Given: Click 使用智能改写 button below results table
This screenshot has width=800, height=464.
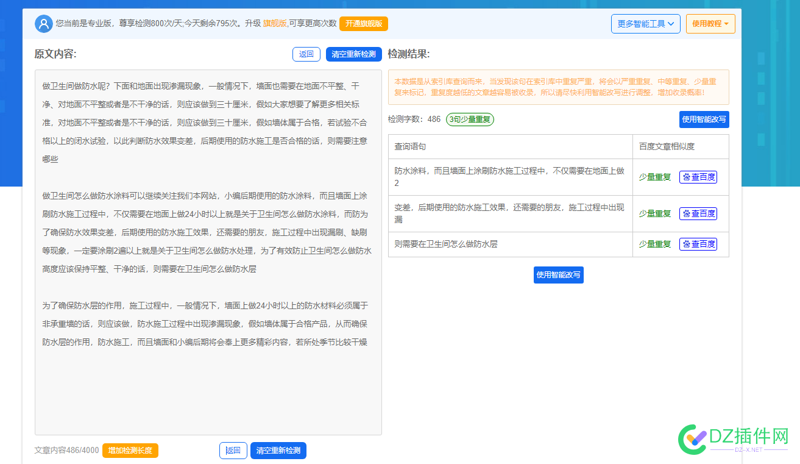Looking at the screenshot, I should click(x=559, y=275).
